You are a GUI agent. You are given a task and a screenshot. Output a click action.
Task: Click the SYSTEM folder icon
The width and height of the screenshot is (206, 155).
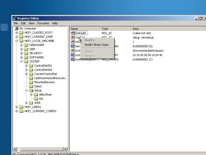point(26,61)
